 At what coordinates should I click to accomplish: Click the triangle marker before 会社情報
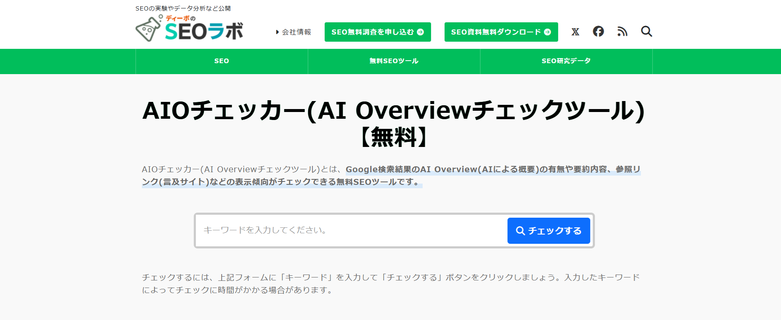(x=277, y=32)
